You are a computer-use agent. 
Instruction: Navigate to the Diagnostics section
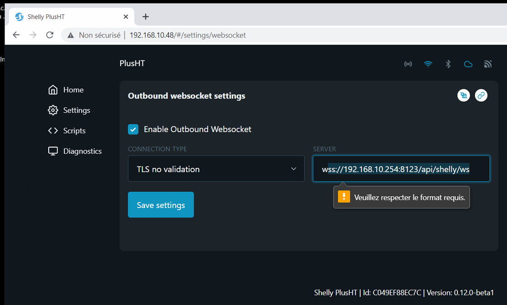pyautogui.click(x=81, y=151)
